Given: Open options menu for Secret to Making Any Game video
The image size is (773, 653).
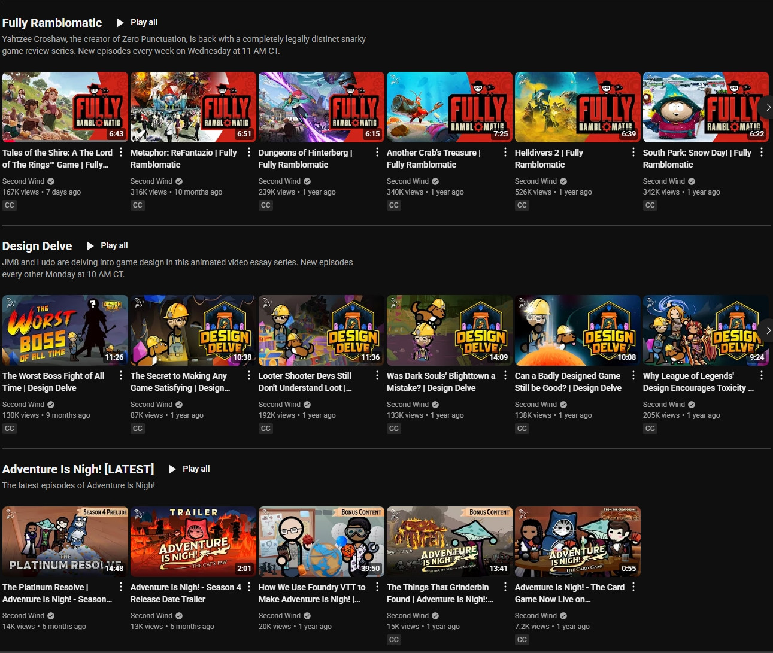Looking at the screenshot, I should (x=249, y=375).
